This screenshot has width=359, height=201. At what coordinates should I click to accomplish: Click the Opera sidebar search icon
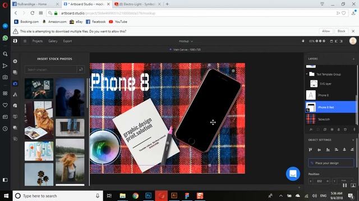point(5,54)
